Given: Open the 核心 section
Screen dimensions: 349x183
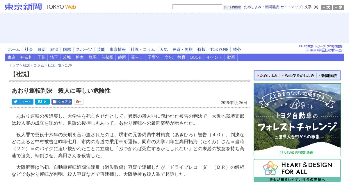Looking at the screenshot, I should 237,50.
